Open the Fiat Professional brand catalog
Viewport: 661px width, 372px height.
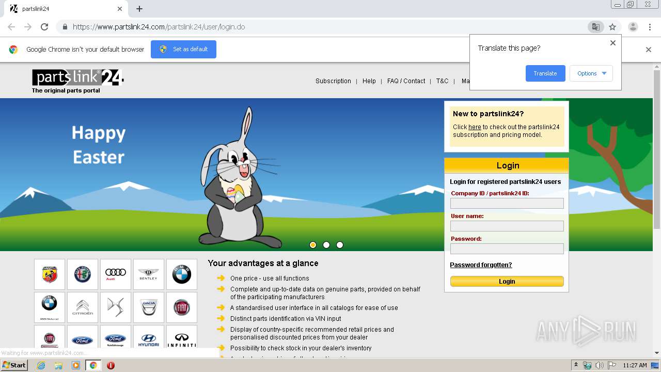point(50,337)
